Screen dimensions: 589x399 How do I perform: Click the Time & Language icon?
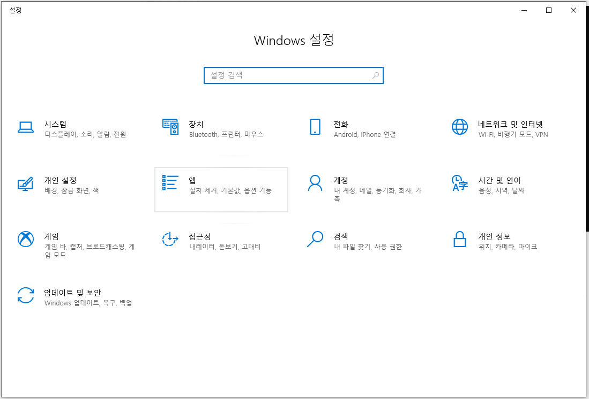pyautogui.click(x=459, y=183)
